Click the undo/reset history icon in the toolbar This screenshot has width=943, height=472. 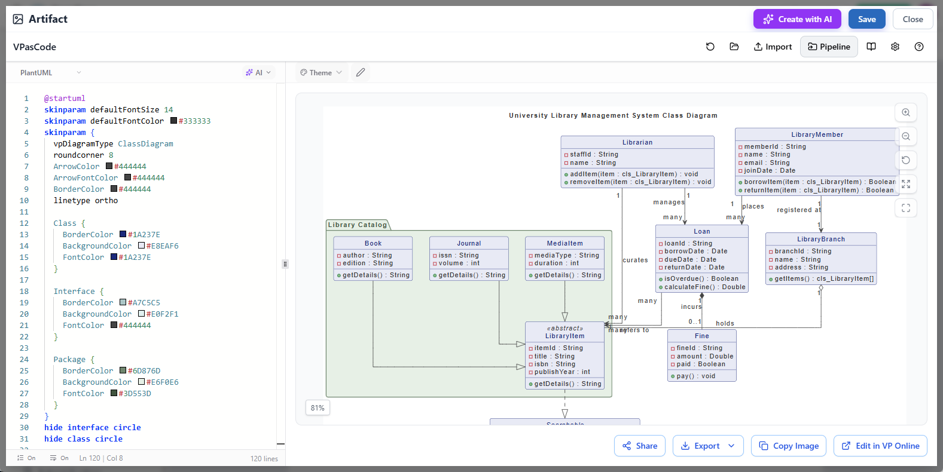pos(710,47)
